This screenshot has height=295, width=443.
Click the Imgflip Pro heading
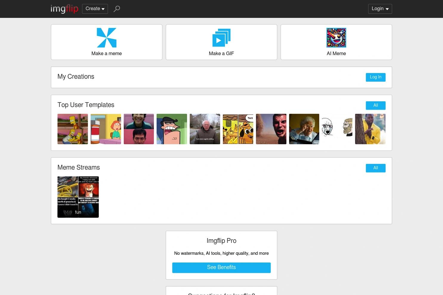[x=221, y=241]
